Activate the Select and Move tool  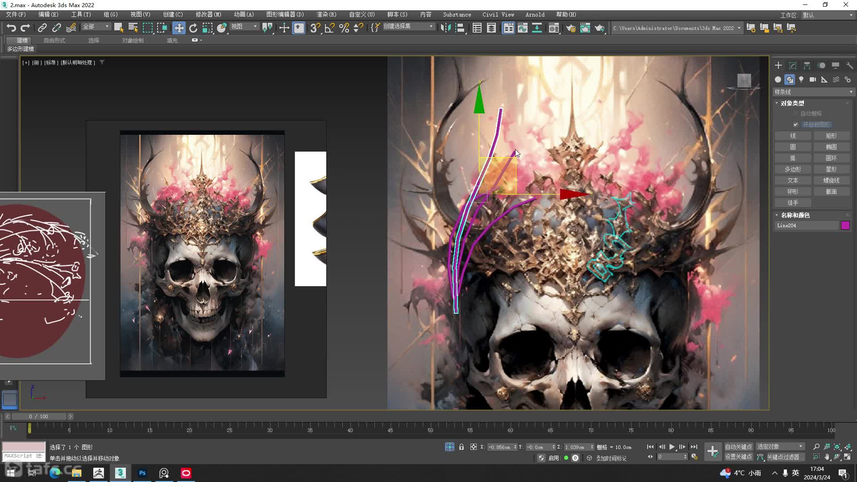[179, 28]
